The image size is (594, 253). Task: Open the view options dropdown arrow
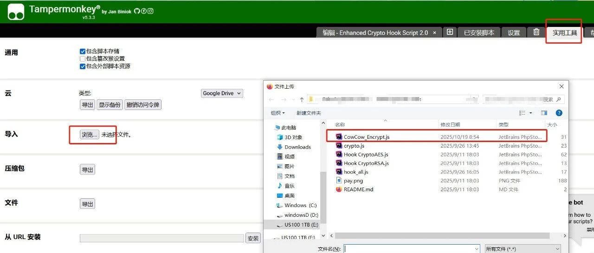(530, 113)
